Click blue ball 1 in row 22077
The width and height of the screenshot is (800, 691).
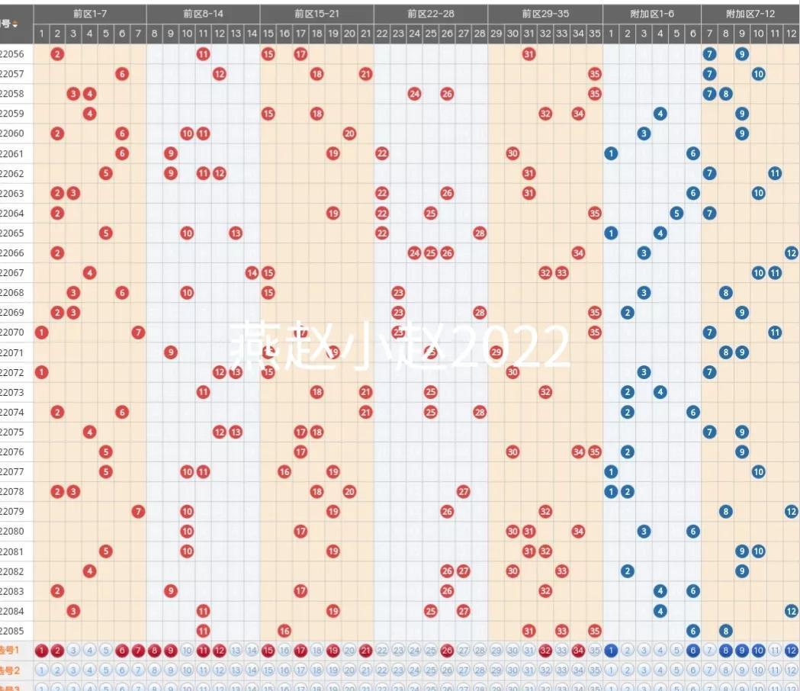(611, 472)
